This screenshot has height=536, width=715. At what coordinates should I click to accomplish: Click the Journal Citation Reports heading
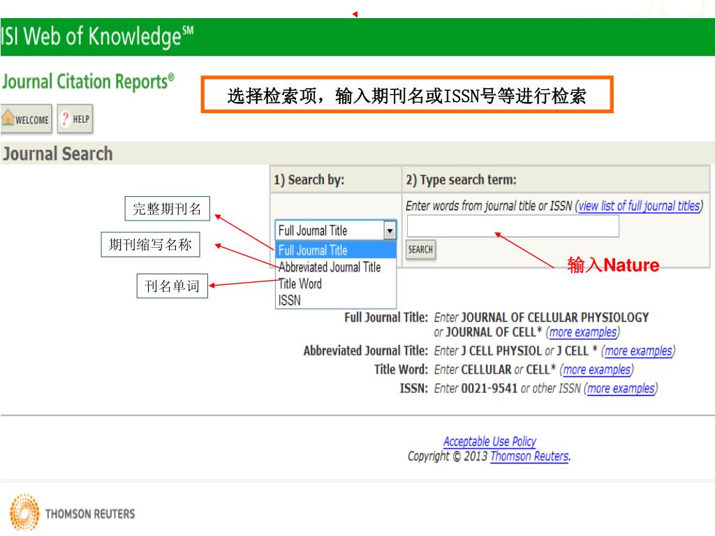point(88,82)
